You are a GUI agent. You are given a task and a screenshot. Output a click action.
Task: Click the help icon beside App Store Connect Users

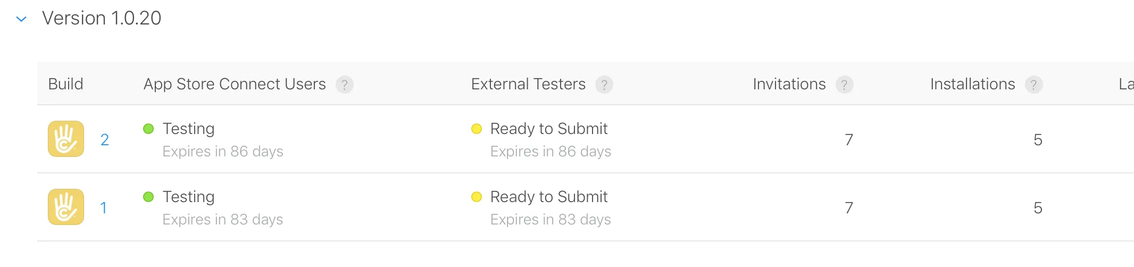344,85
